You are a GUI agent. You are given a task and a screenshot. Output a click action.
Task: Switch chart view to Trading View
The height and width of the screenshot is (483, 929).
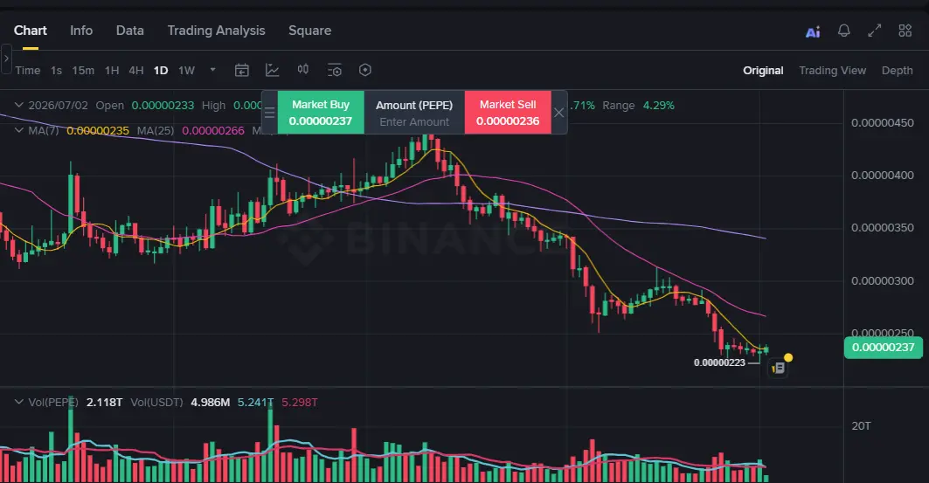tap(832, 71)
